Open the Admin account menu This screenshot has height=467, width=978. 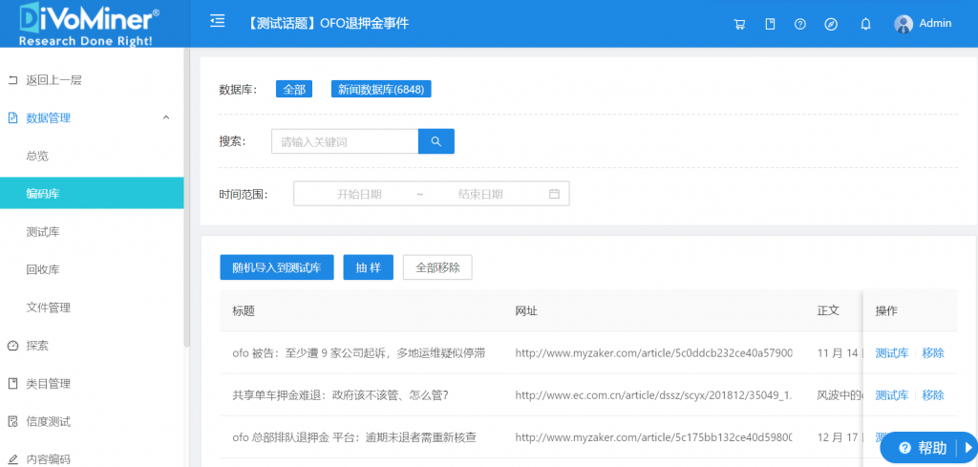[x=924, y=24]
